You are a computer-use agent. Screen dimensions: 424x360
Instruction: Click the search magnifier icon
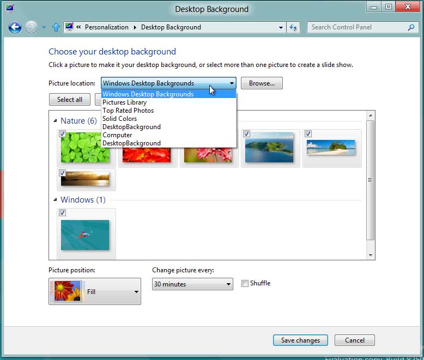(x=411, y=27)
